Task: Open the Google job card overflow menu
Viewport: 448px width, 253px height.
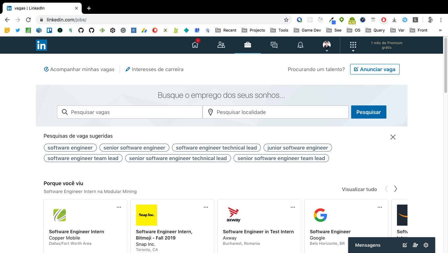Action: 380,207
